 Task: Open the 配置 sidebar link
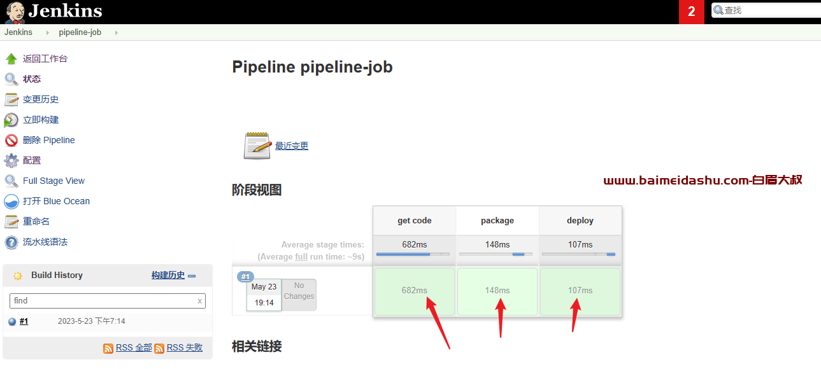tap(32, 160)
